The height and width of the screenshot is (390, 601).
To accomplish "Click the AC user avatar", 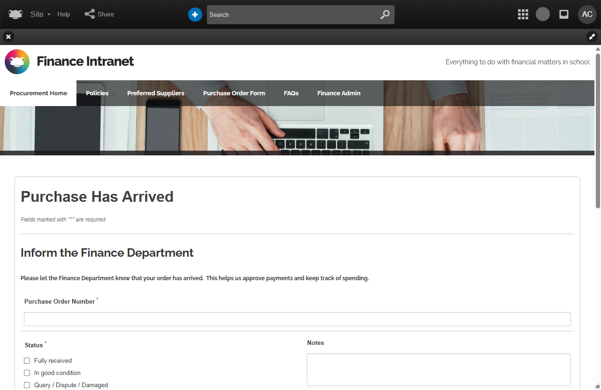I will click(587, 15).
